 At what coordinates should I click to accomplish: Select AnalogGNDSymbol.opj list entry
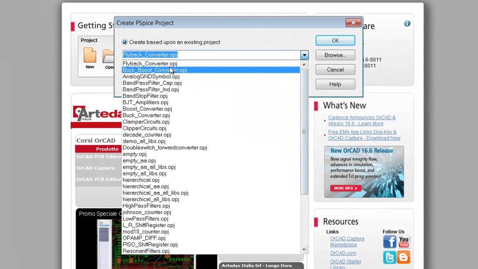tap(211, 77)
